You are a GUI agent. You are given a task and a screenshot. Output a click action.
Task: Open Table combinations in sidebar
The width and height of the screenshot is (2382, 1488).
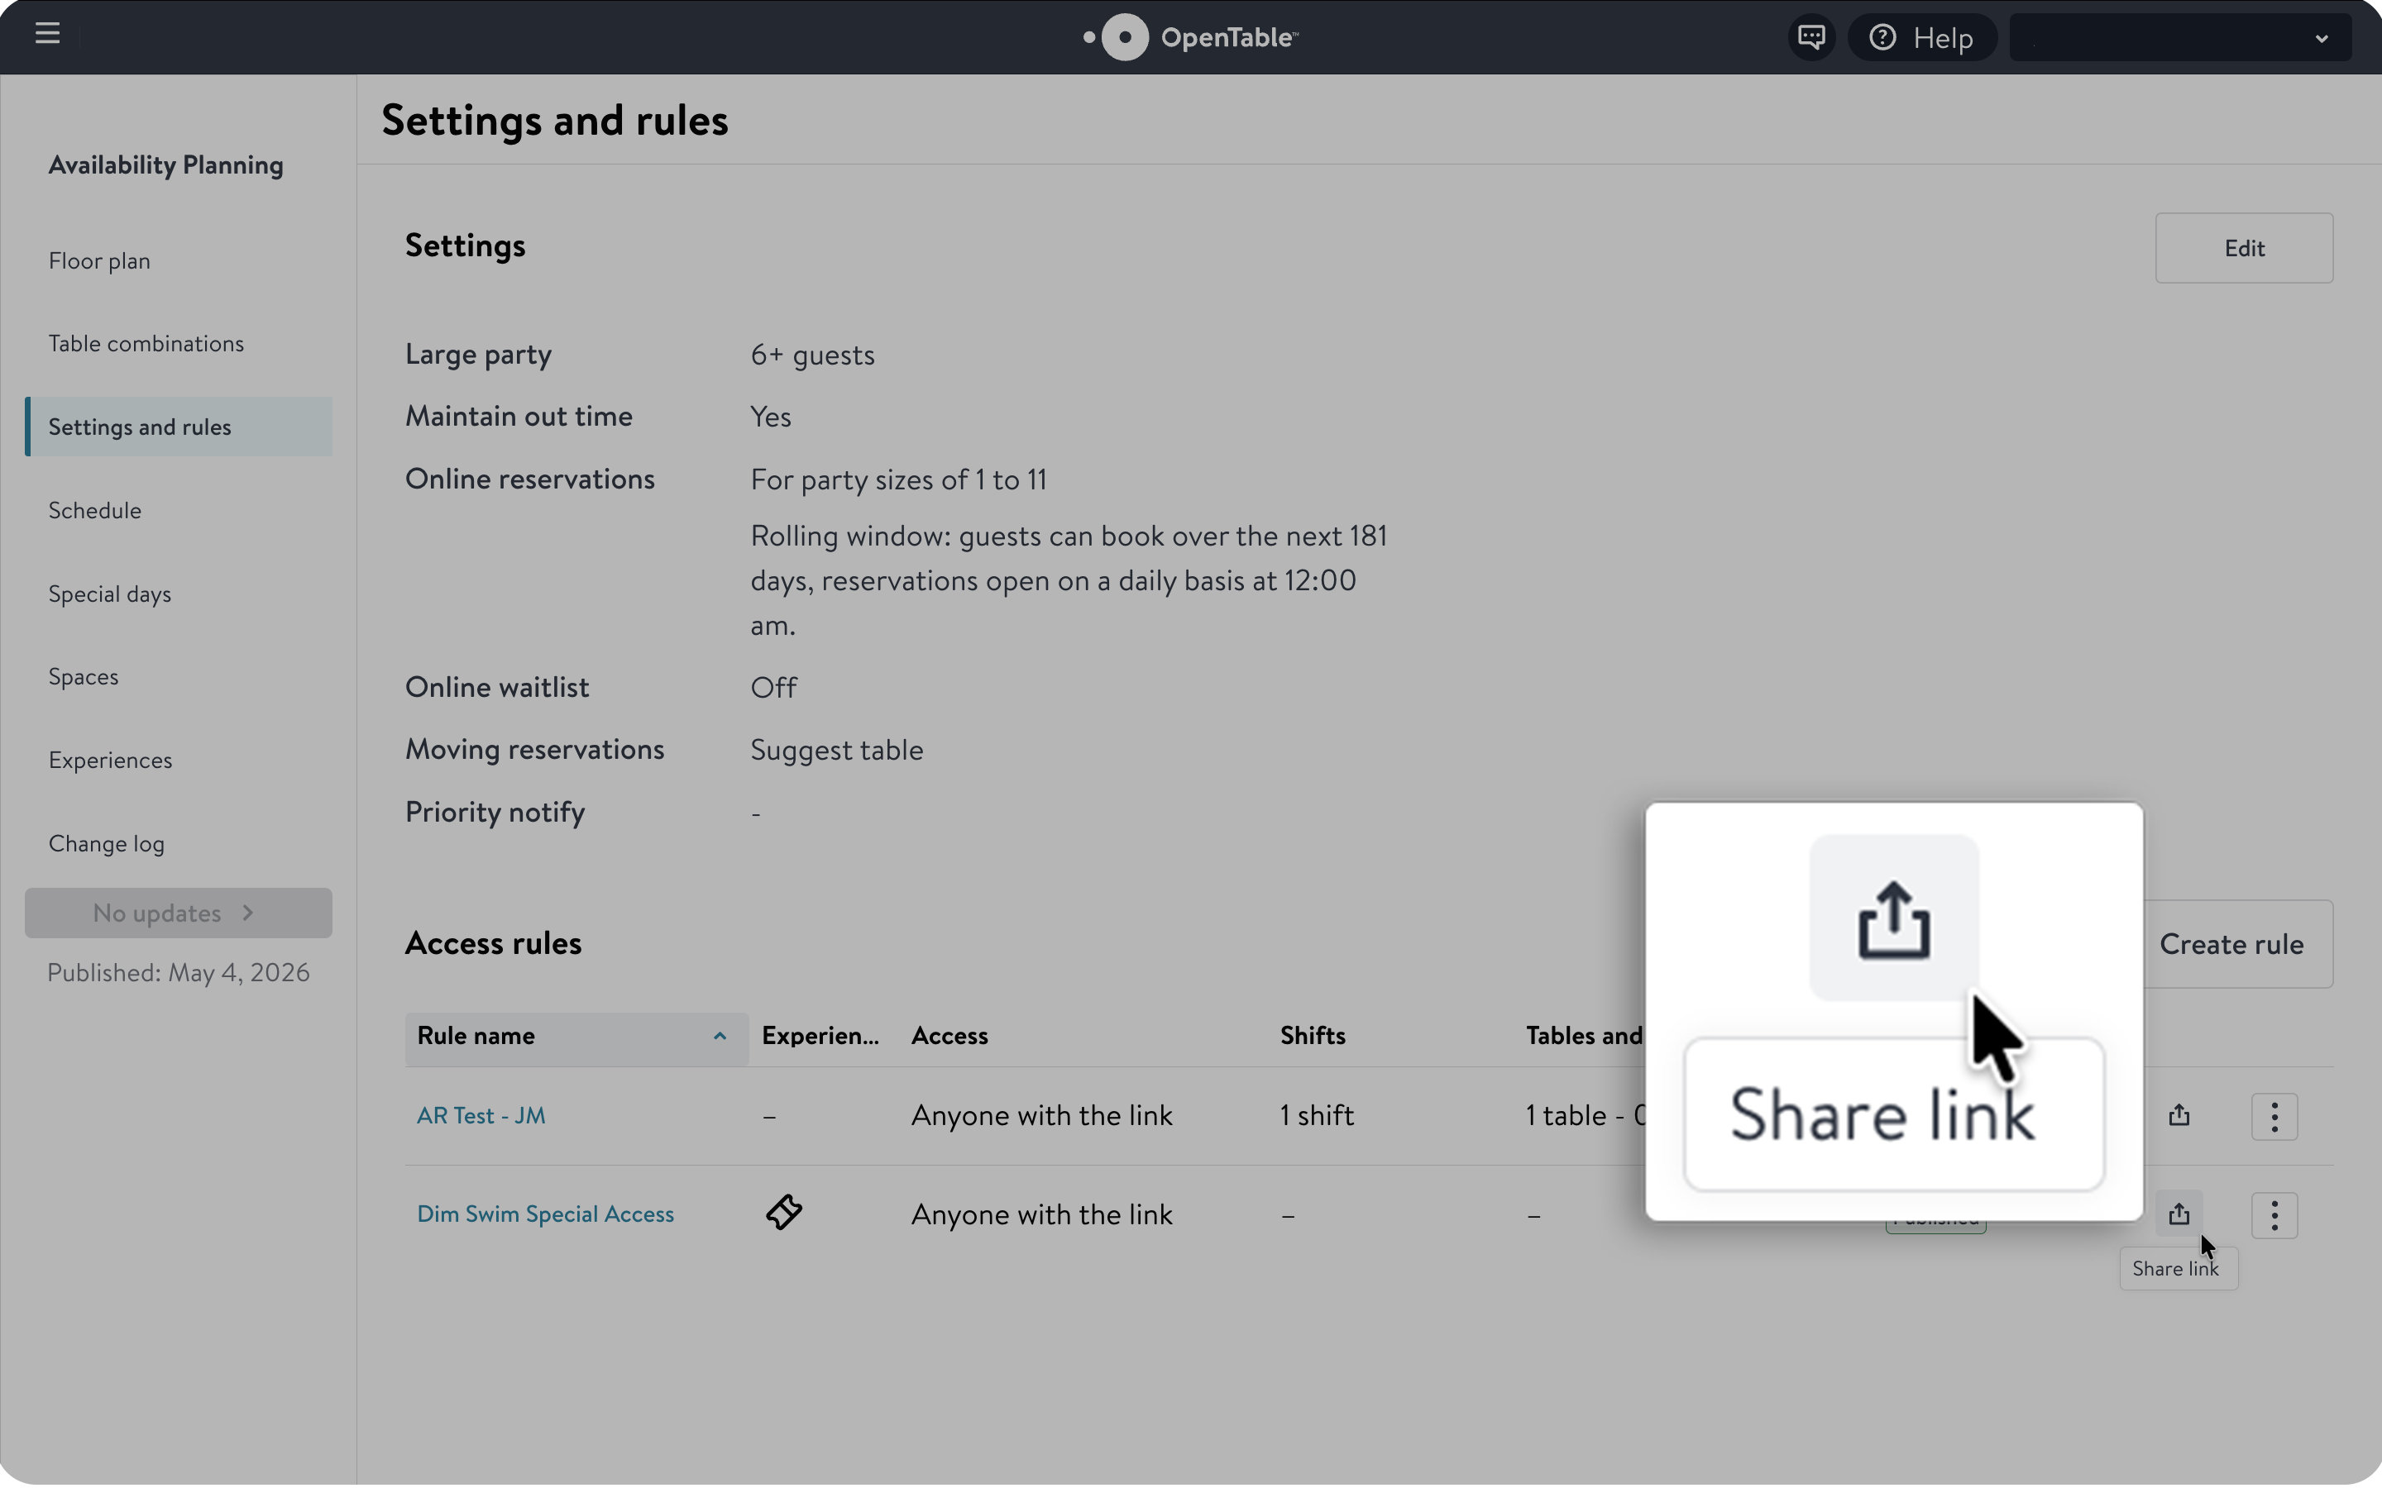pyautogui.click(x=146, y=343)
